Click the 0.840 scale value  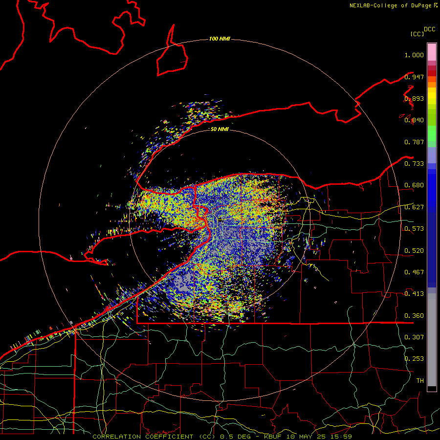414,120
